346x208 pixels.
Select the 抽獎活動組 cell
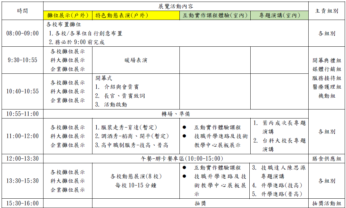pos(326,203)
